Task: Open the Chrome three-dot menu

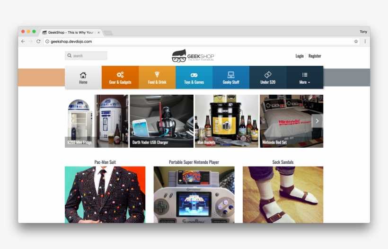Action: point(365,41)
